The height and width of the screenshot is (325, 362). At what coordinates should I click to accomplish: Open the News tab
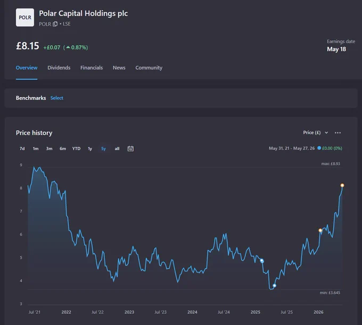click(119, 68)
